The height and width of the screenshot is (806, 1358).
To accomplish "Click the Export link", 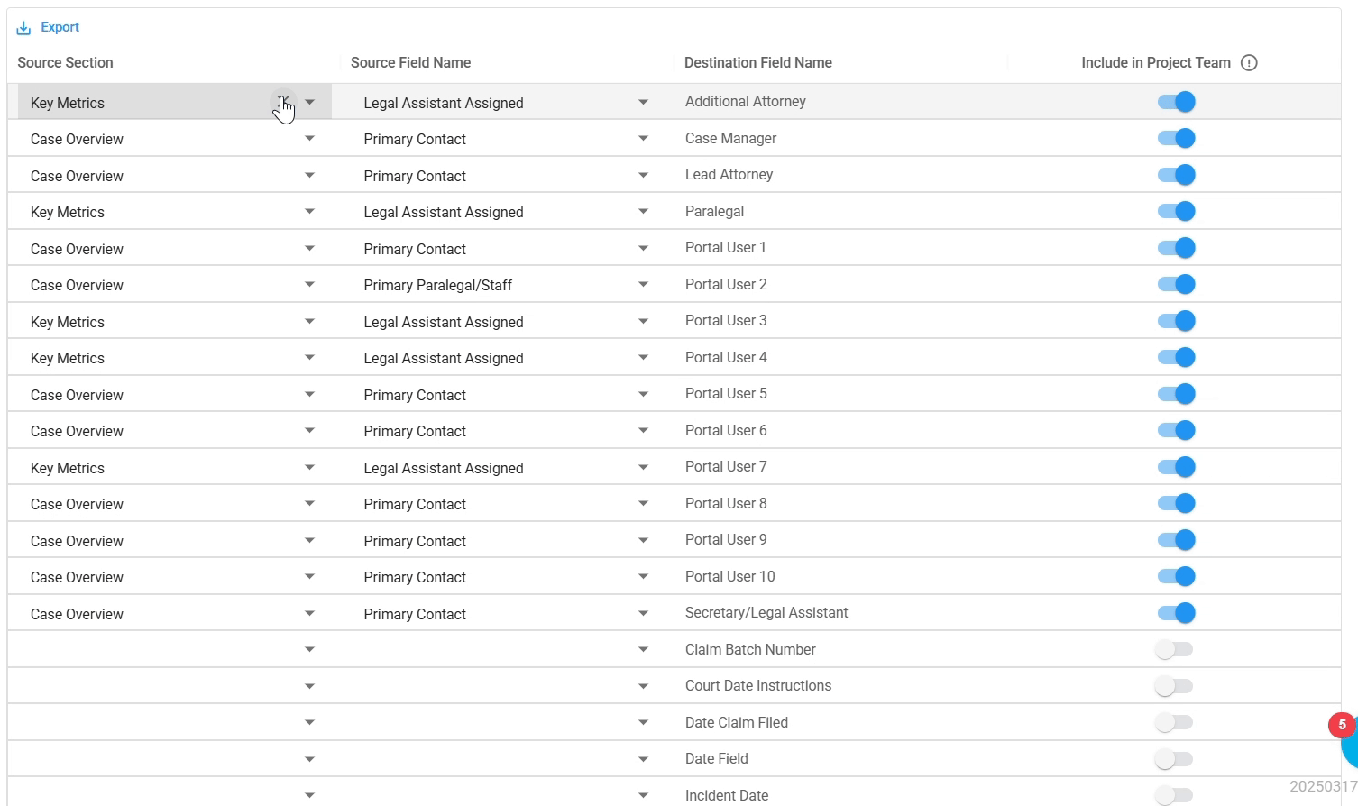I will click(60, 27).
